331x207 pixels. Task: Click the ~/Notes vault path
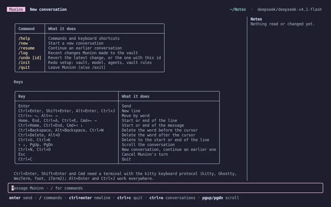(x=238, y=9)
